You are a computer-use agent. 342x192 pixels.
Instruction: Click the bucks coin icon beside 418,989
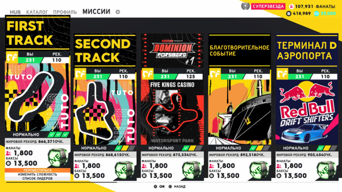289,14
